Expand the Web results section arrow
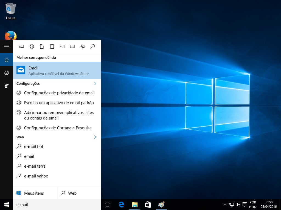This screenshot has width=281, height=210. [95, 137]
